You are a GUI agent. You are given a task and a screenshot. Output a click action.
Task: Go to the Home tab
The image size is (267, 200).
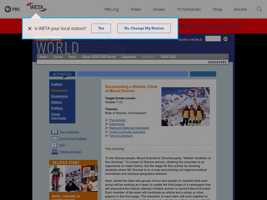[x=43, y=57]
